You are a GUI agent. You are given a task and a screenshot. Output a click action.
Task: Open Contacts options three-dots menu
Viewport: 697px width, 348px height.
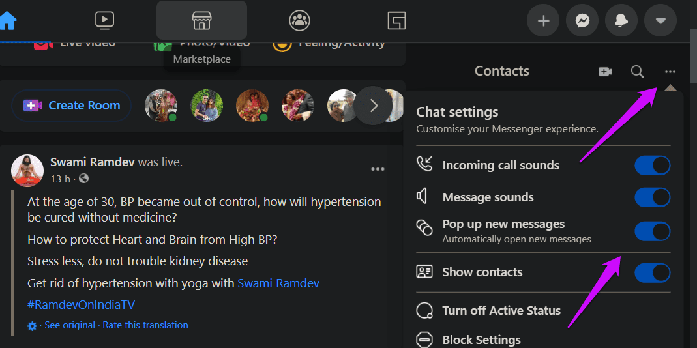tap(670, 72)
